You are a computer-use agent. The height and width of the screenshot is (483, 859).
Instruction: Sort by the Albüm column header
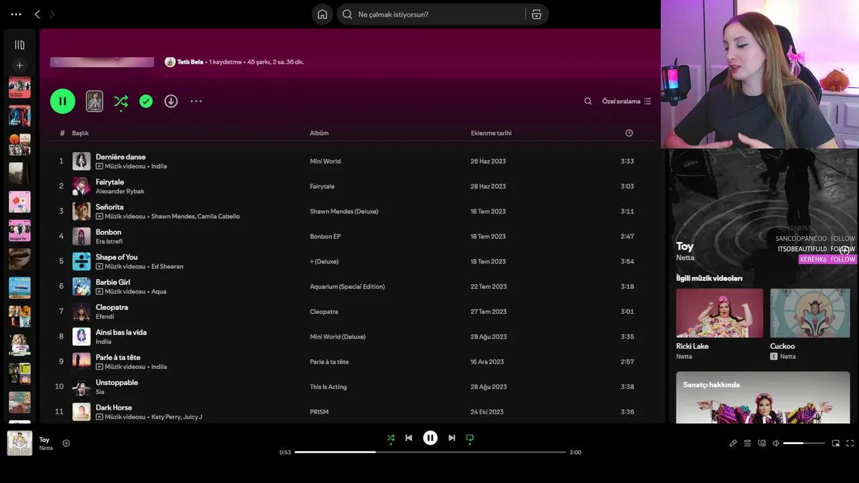point(319,133)
